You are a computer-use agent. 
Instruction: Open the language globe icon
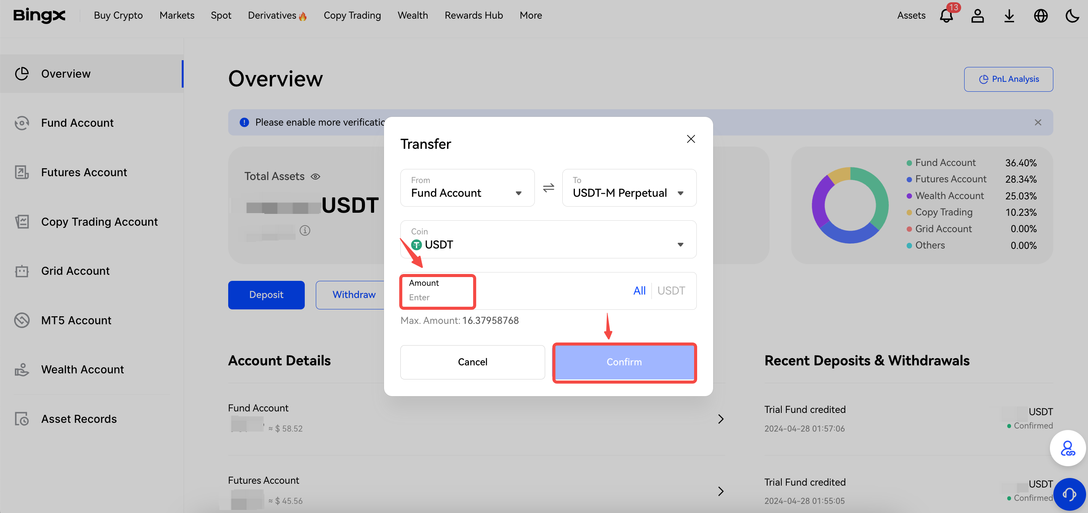coord(1041,16)
